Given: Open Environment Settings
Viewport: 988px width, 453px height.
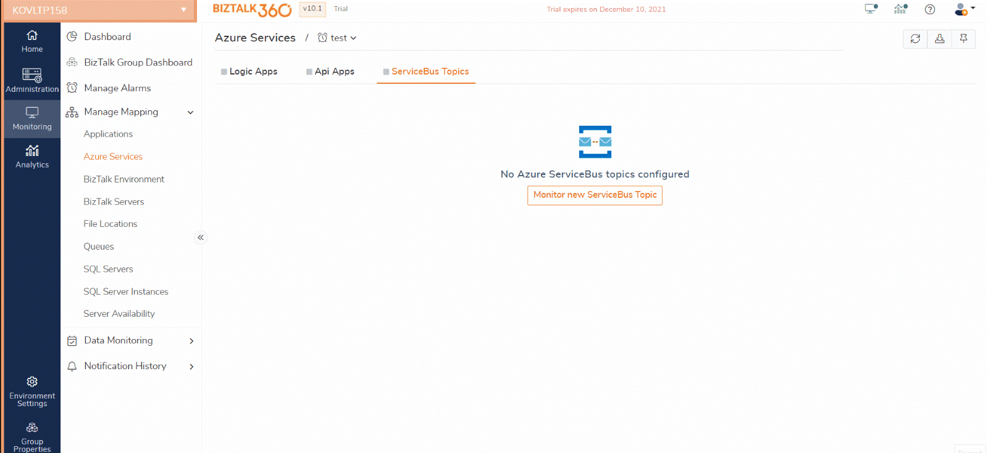Looking at the screenshot, I should 32,391.
